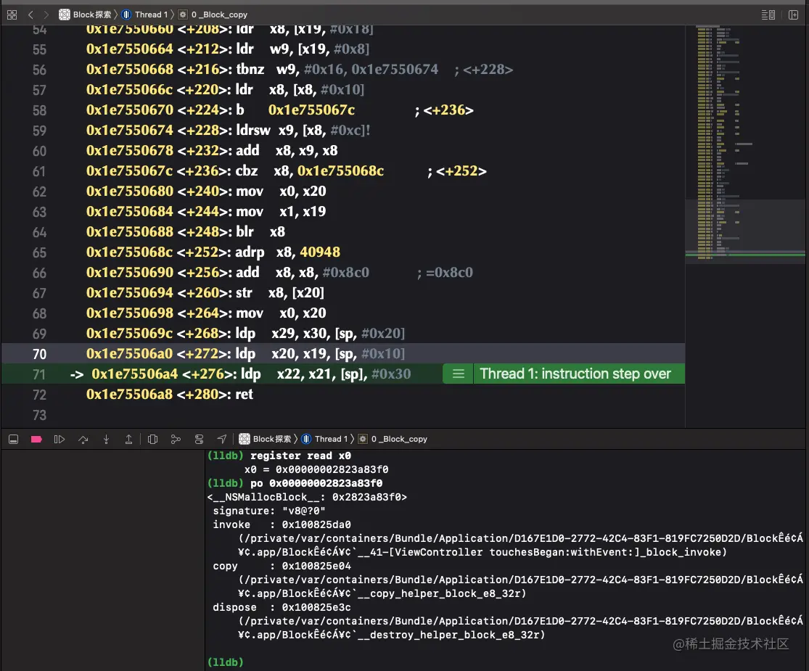Click the 'ldp x29, x30, [sp, #0x20]' line
The image size is (809, 671).
[x=245, y=334]
